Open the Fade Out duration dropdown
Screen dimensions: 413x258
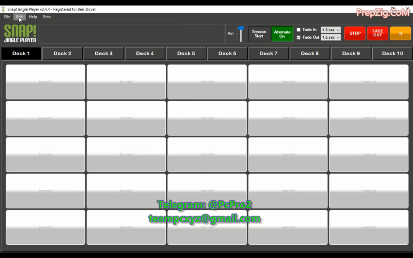pyautogui.click(x=331, y=37)
